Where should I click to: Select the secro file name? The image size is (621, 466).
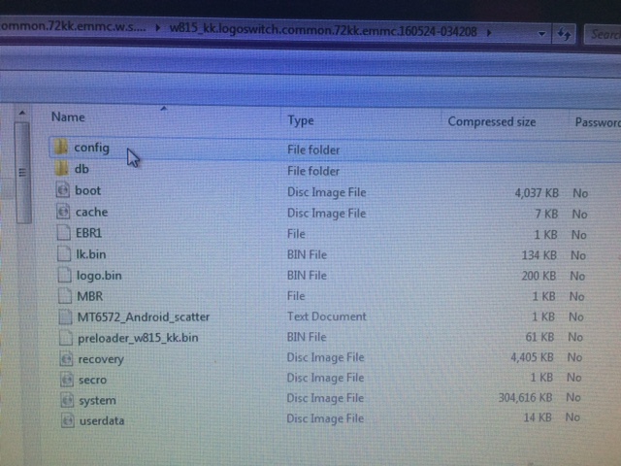click(x=93, y=380)
